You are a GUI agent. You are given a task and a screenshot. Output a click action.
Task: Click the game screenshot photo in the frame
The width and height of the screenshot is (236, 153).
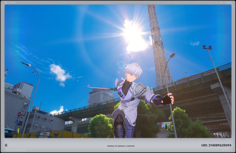118,71
